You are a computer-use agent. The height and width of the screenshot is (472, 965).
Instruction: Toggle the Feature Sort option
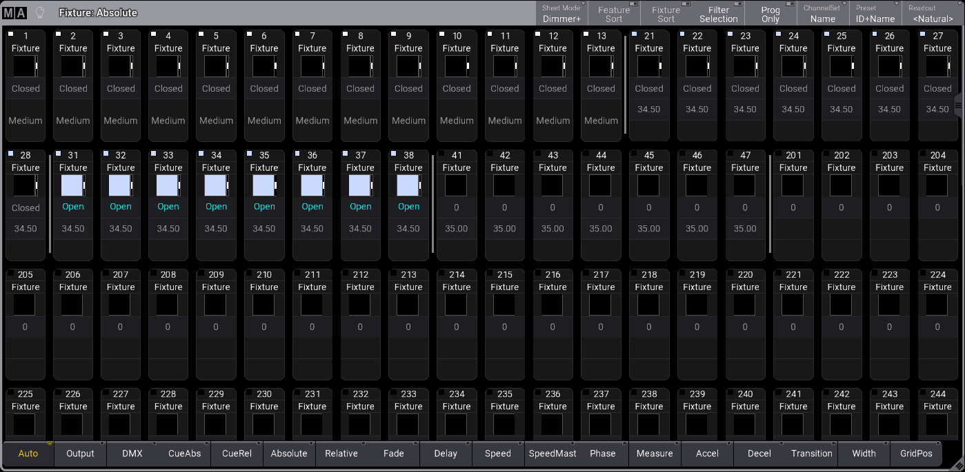613,14
